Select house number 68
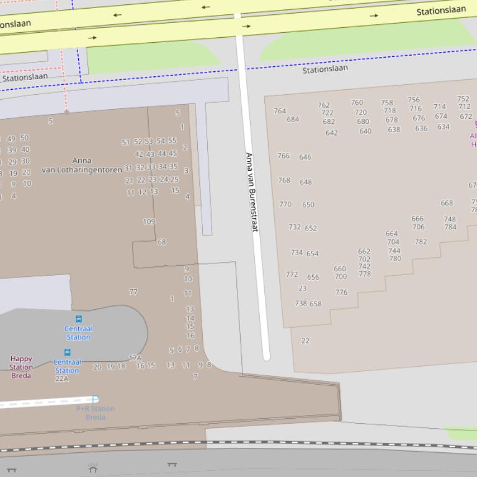The height and width of the screenshot is (477, 477). point(162,242)
